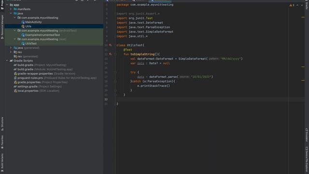Click the 'null' keyword on line 14

tap(166, 63)
